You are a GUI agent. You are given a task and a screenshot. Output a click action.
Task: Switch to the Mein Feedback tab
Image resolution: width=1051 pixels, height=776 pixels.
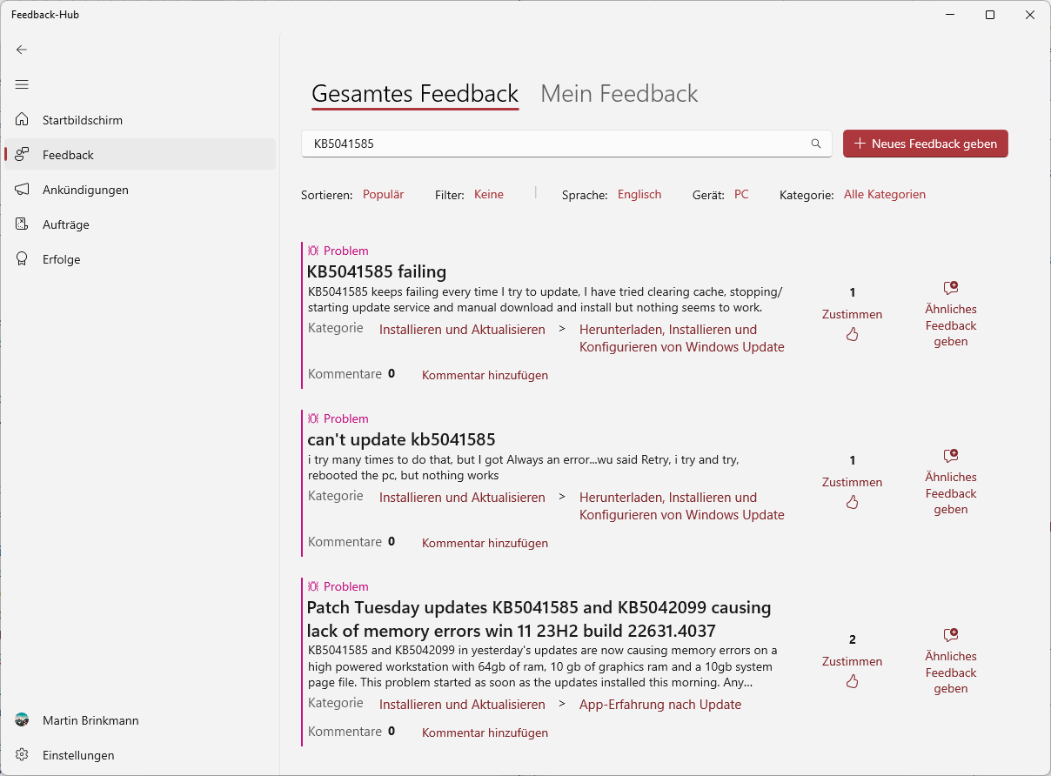tap(619, 93)
